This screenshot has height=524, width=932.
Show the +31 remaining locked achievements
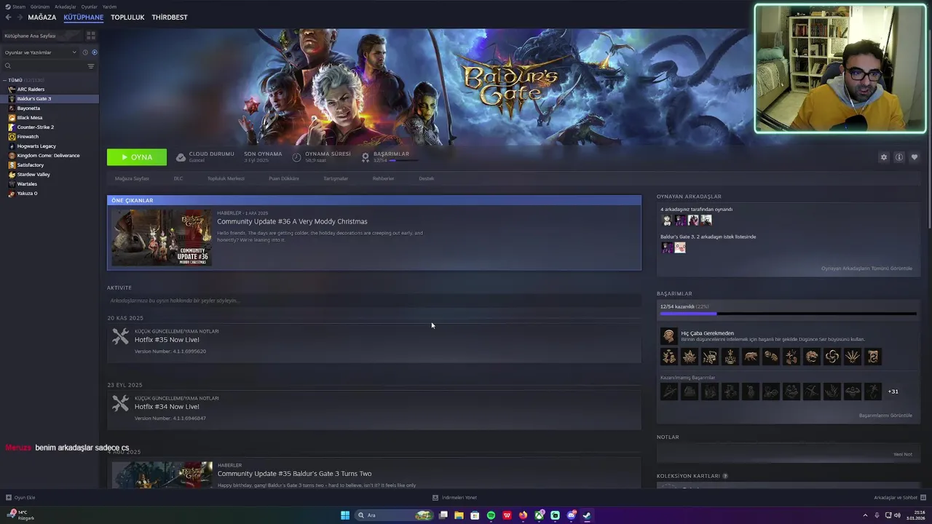click(893, 392)
